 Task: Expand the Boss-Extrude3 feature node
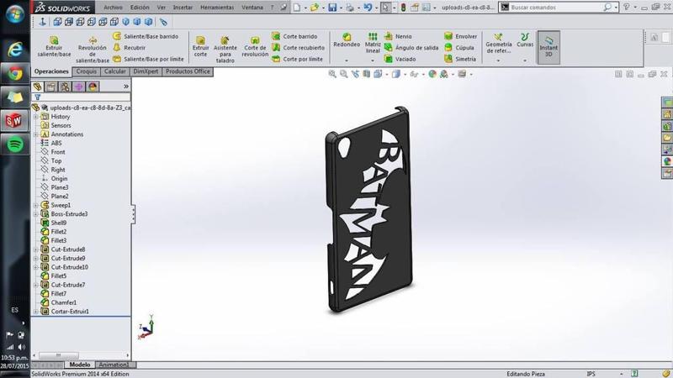tap(36, 214)
